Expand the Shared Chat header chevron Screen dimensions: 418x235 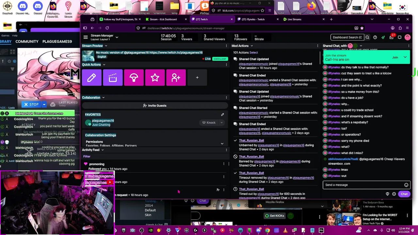tap(361, 46)
